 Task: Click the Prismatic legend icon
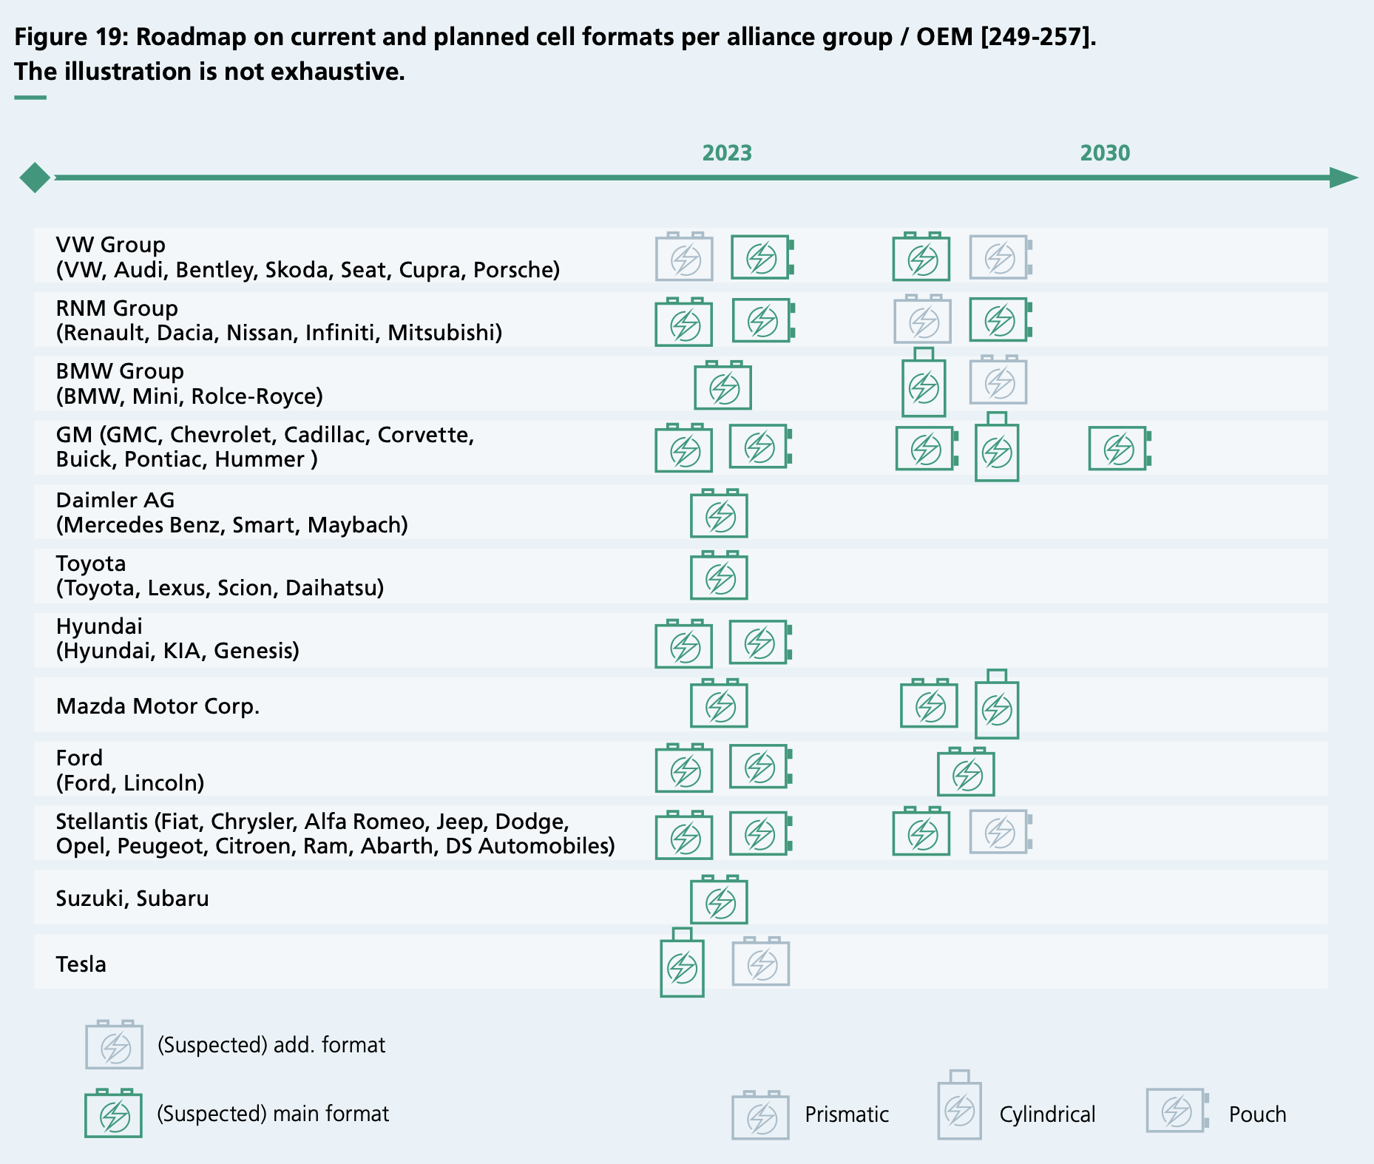click(x=760, y=1116)
